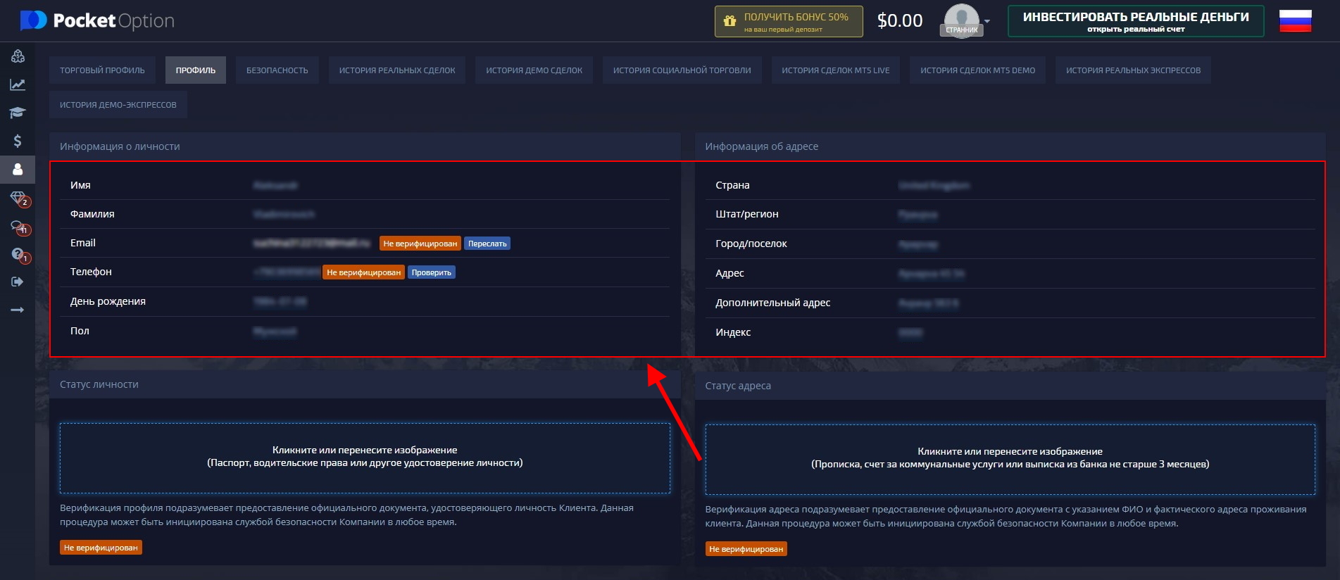1340x580 pixels.
Task: Open the trading chart icon in sidebar
Action: [x=18, y=84]
